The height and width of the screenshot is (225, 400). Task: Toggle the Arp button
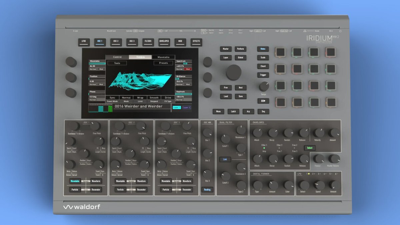click(248, 111)
